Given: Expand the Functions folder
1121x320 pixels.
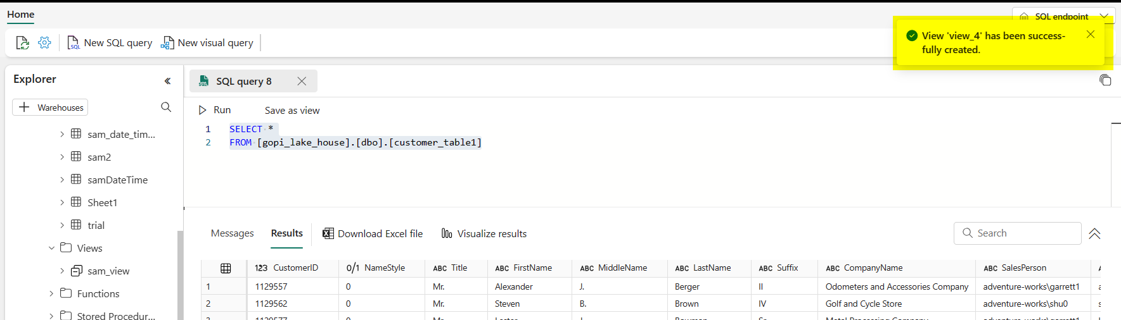Looking at the screenshot, I should pyautogui.click(x=52, y=293).
